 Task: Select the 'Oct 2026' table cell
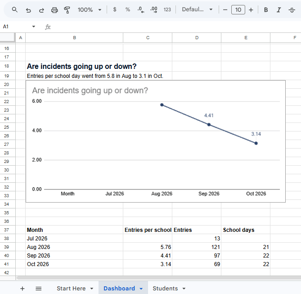pos(74,264)
